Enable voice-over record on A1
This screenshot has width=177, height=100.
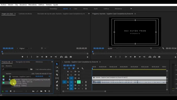(86, 82)
